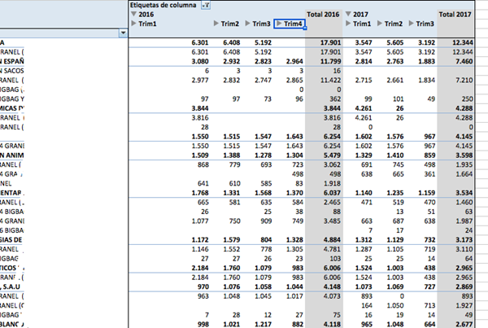
Task: Select the Total 2017 cell showing 2.677
Action: click(455, 323)
